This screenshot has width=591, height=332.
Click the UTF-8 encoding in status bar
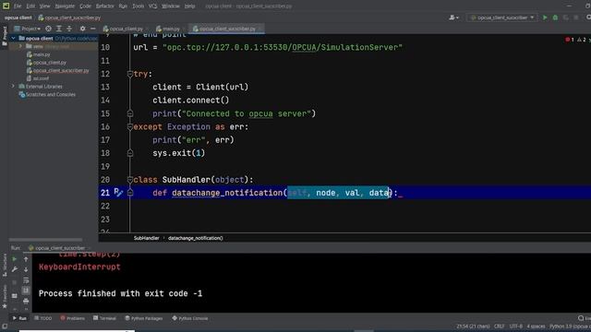(515, 326)
